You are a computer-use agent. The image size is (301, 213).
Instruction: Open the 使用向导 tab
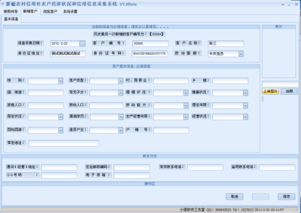click(11, 12)
